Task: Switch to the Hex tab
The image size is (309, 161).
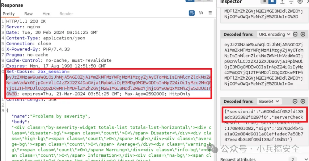Action: 46,14
